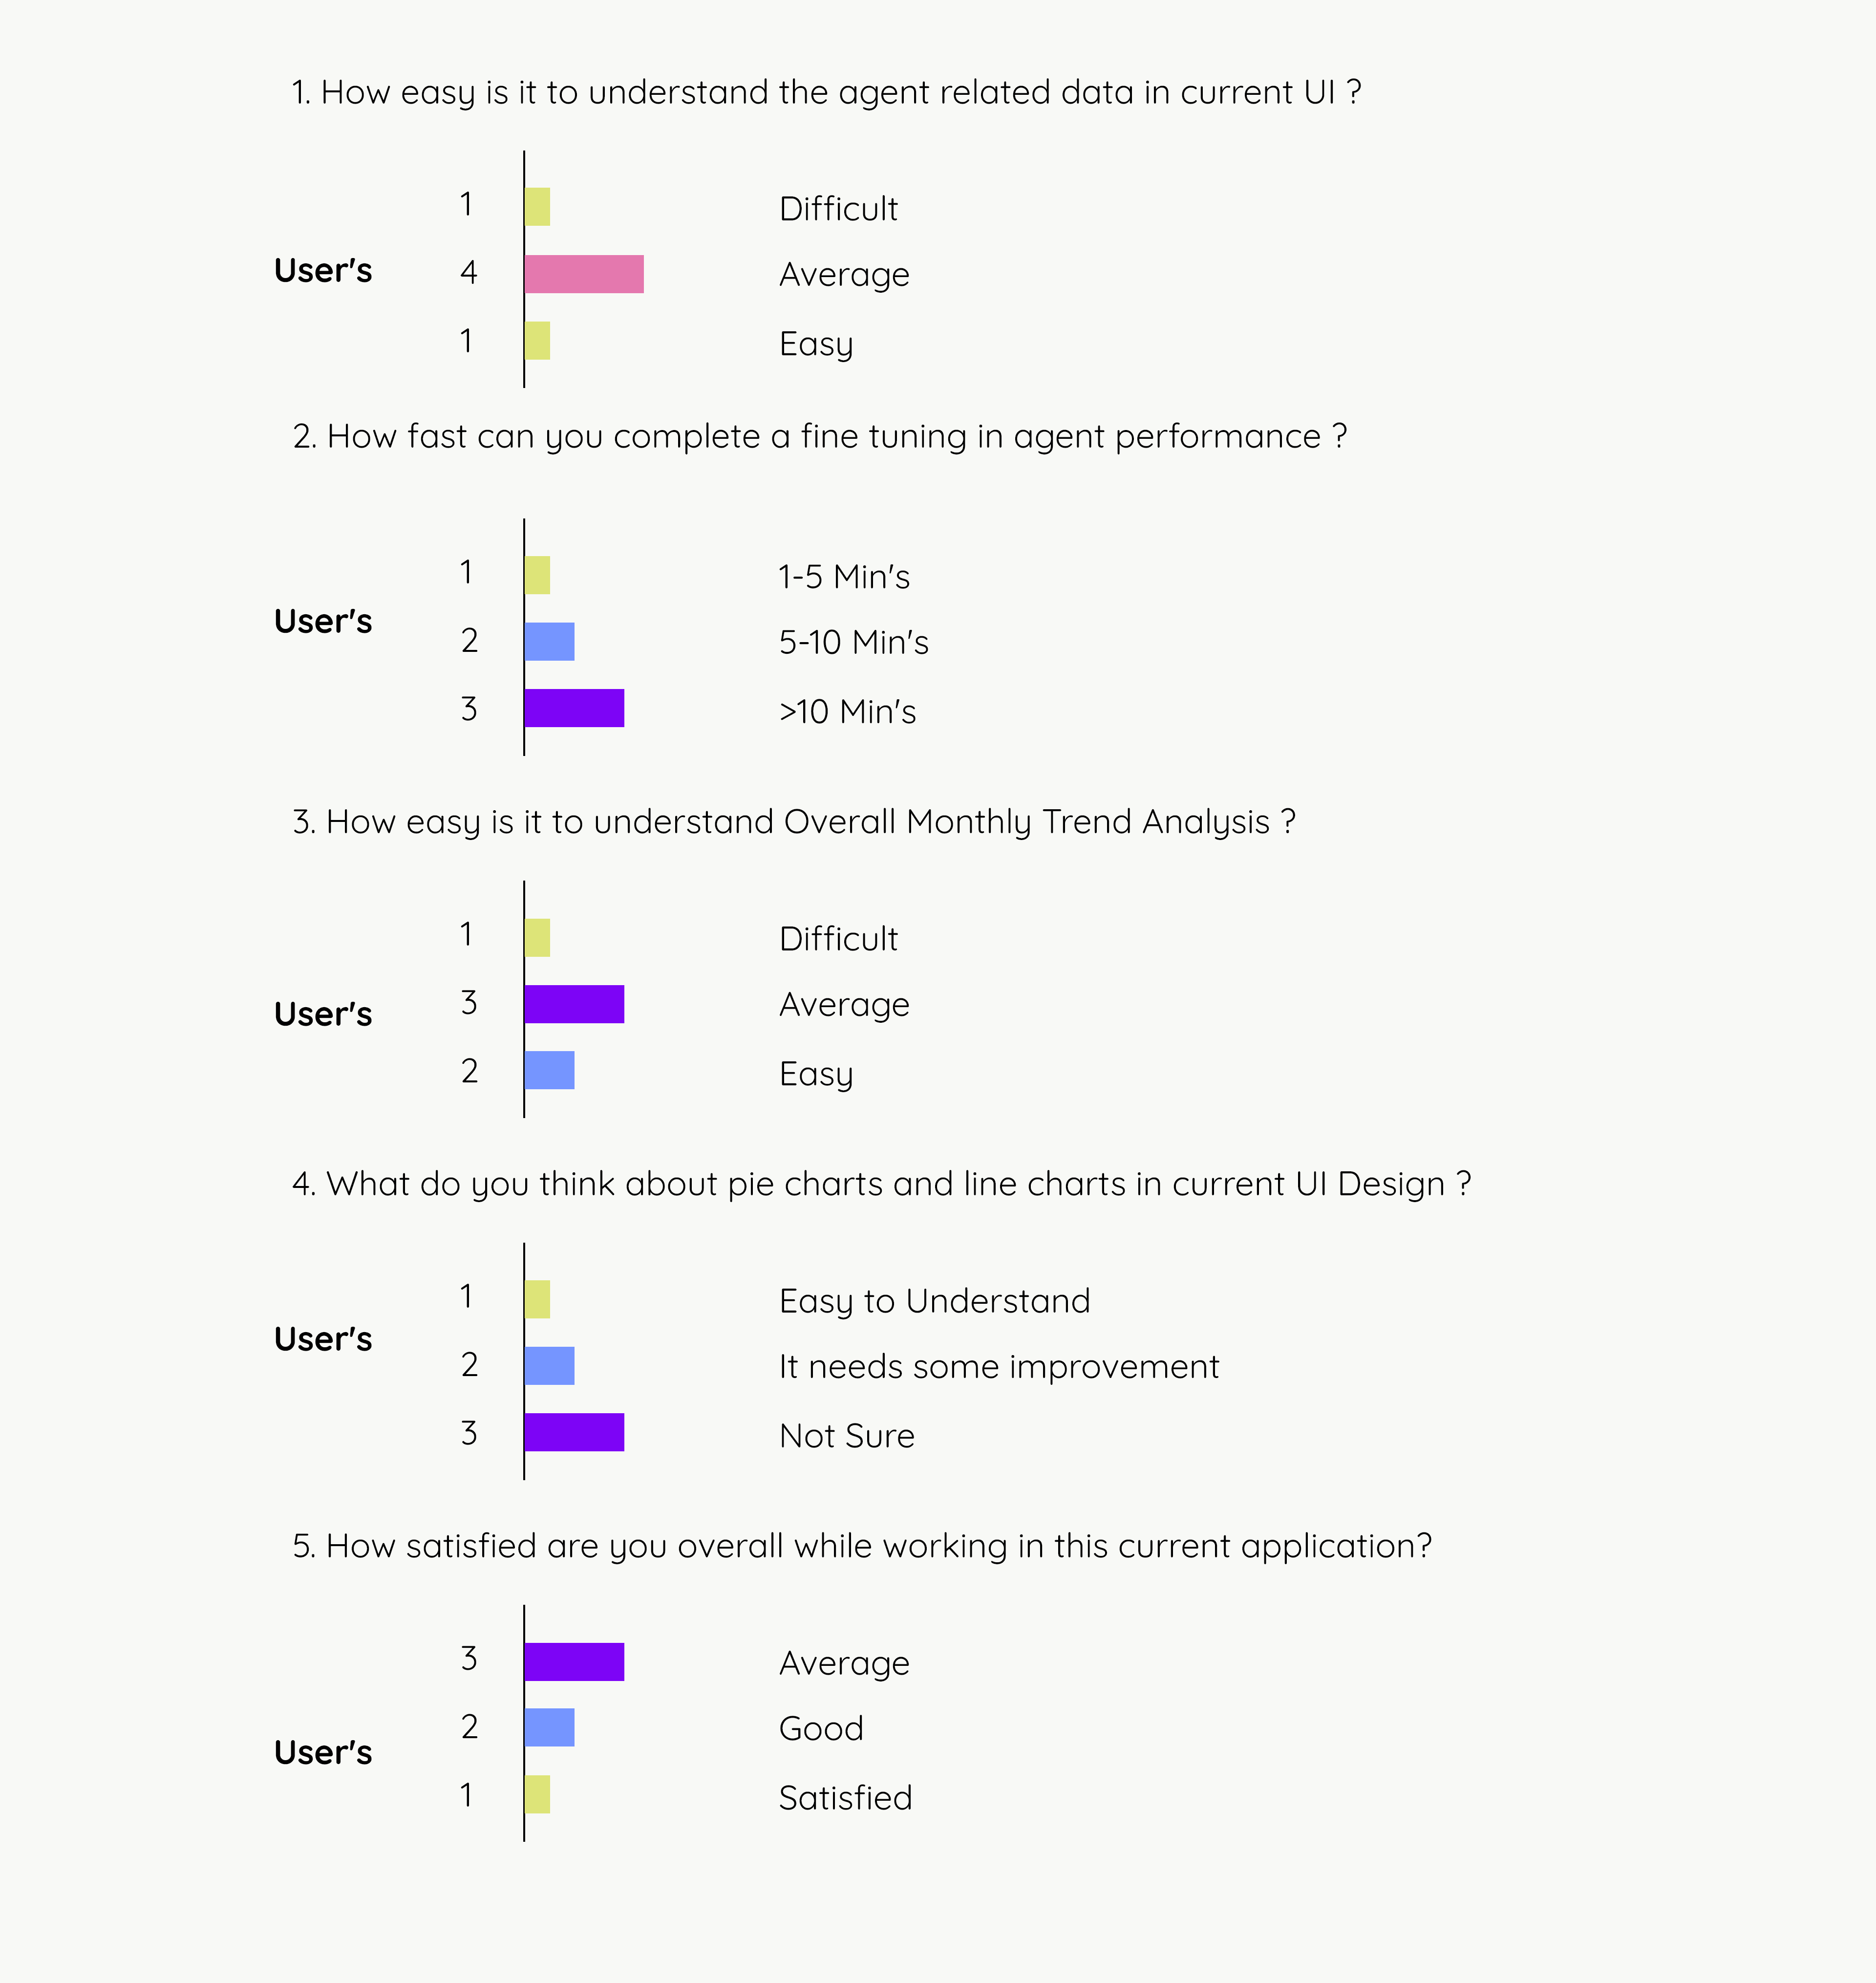
Task: Select the yellow Difficult bar under question 1
Action: click(x=537, y=207)
